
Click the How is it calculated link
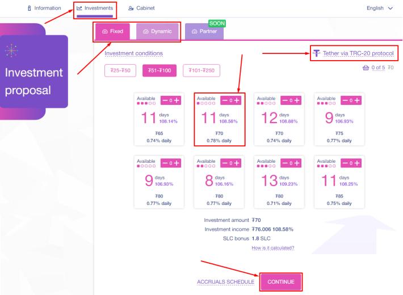tap(272, 248)
